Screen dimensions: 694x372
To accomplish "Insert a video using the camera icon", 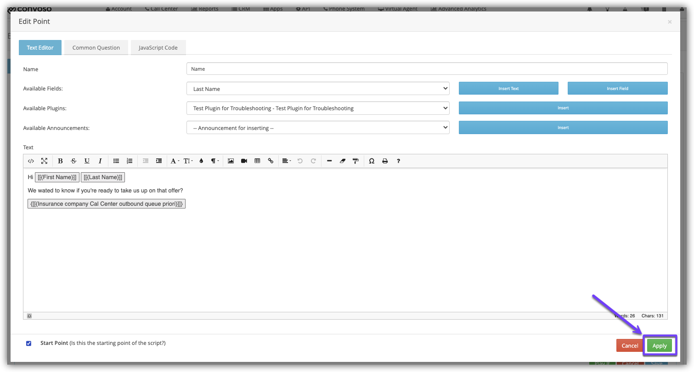I will 244,161.
